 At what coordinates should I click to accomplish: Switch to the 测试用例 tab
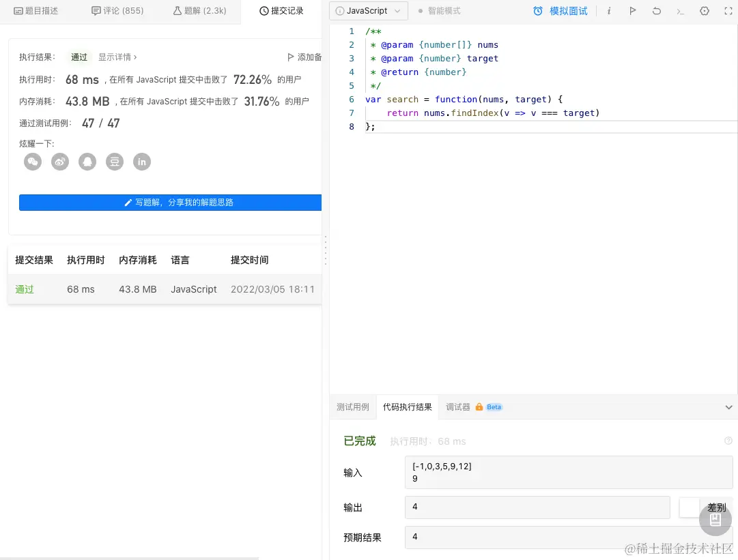coord(353,407)
